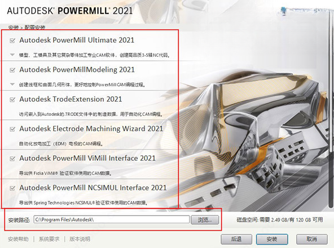Select Autodesk Electrode Machining Wizard 2021 title

pyautogui.click(x=91, y=129)
